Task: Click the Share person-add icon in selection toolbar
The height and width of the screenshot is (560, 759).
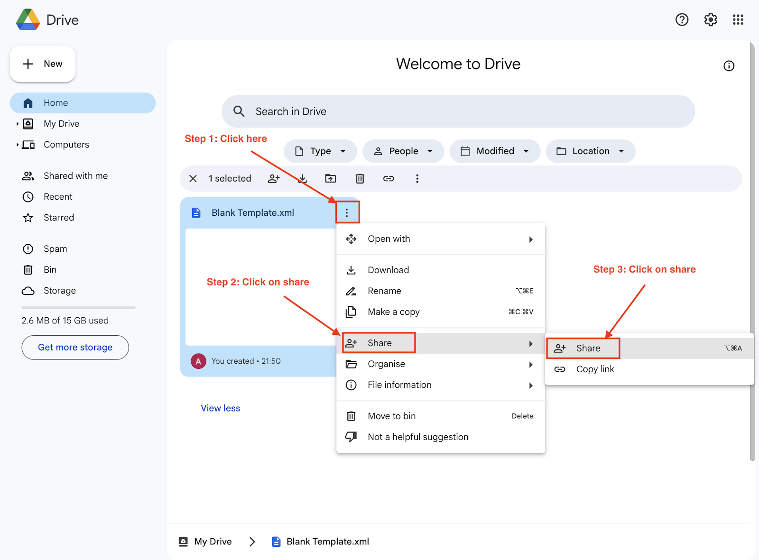Action: [x=274, y=179]
